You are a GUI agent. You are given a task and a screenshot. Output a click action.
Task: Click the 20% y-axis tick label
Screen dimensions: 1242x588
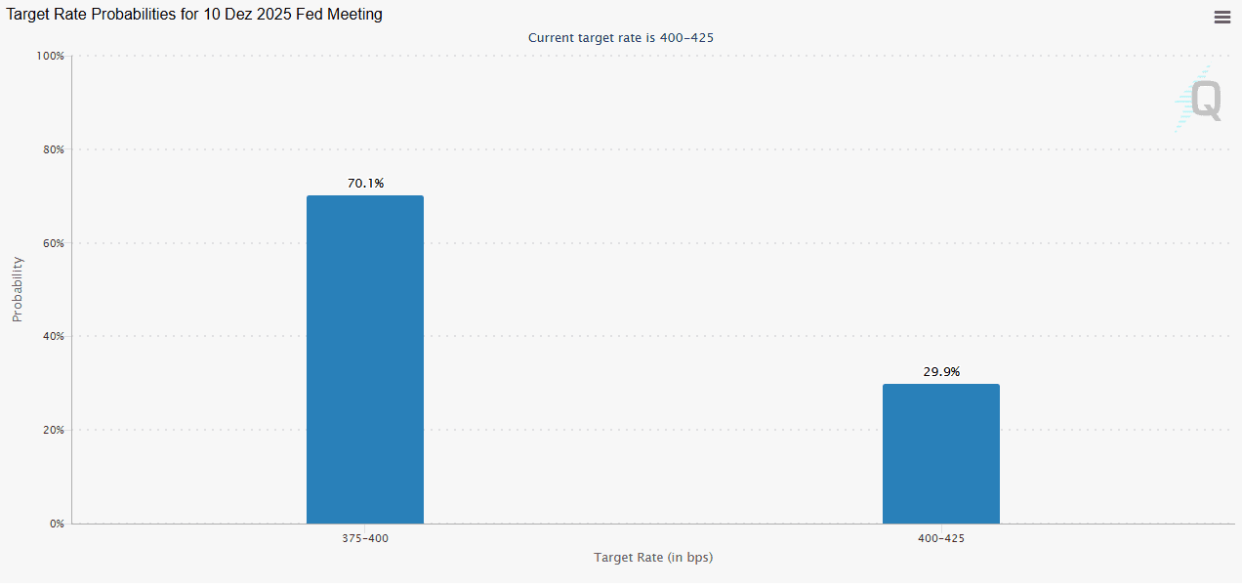53,430
